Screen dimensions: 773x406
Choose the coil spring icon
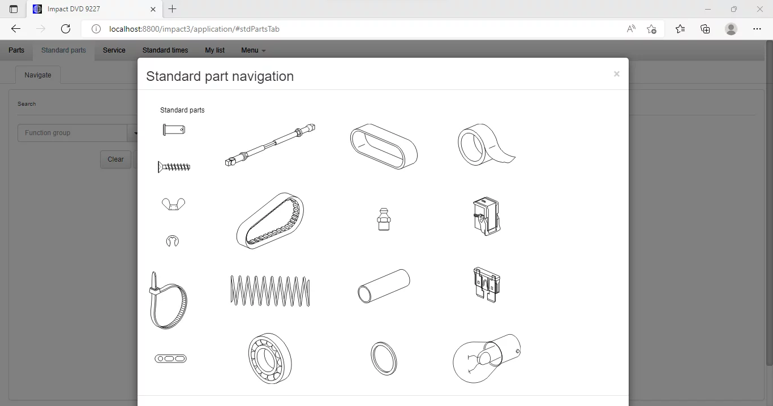270,291
